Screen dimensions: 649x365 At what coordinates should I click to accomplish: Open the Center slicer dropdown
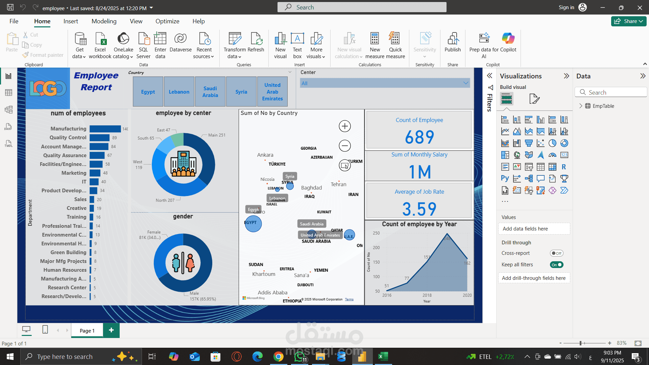(466, 83)
